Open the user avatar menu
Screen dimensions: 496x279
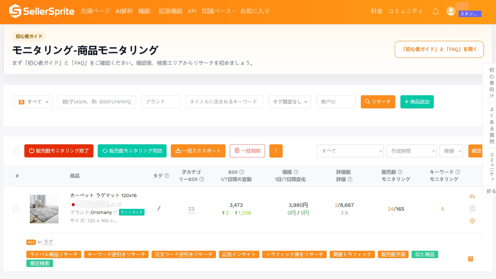451,11
